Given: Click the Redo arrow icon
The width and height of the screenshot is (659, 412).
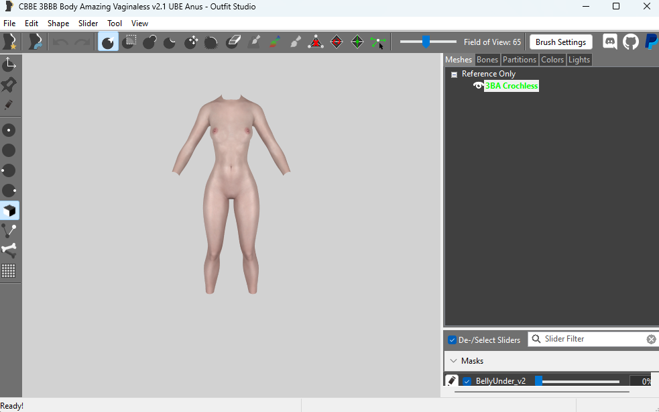Looking at the screenshot, I should pos(82,42).
